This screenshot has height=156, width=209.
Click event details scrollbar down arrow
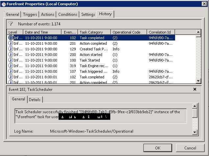tap(195, 132)
